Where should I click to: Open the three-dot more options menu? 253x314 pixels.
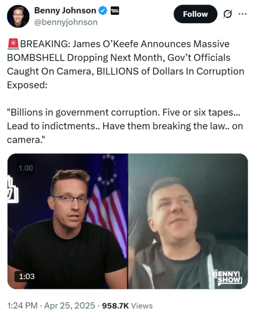[242, 14]
